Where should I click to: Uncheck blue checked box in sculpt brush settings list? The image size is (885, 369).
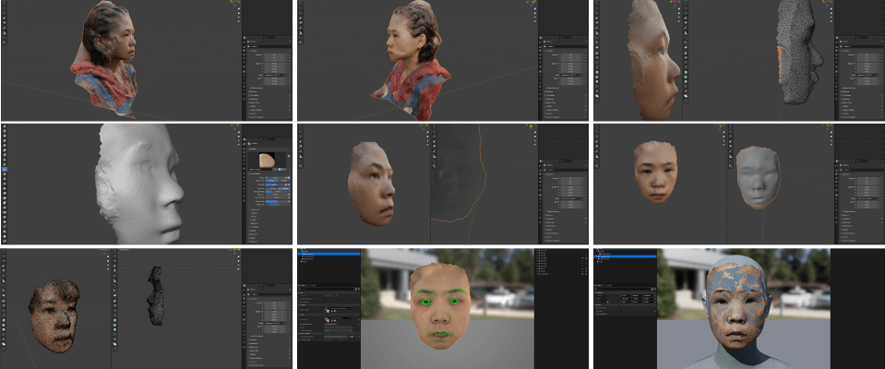(x=252, y=223)
